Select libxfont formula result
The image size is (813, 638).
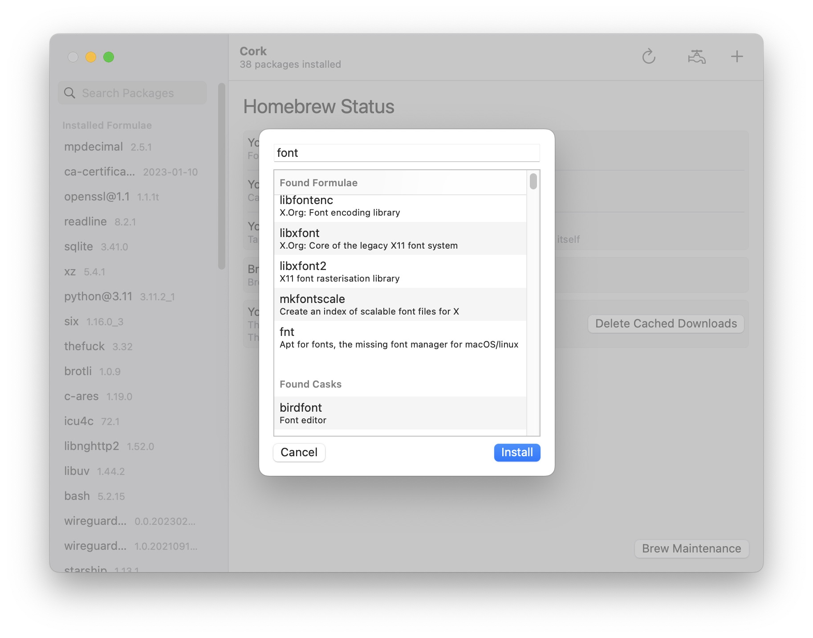(x=400, y=238)
